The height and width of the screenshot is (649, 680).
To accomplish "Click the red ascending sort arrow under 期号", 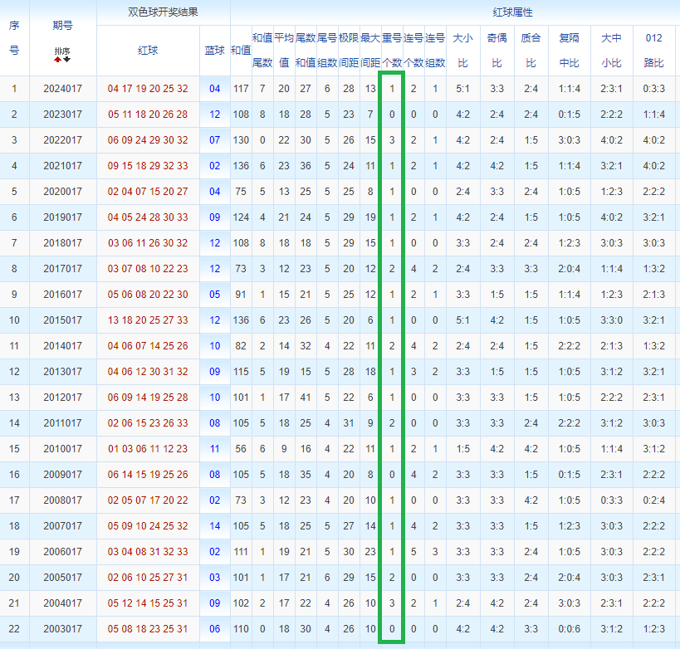I will pos(57,60).
